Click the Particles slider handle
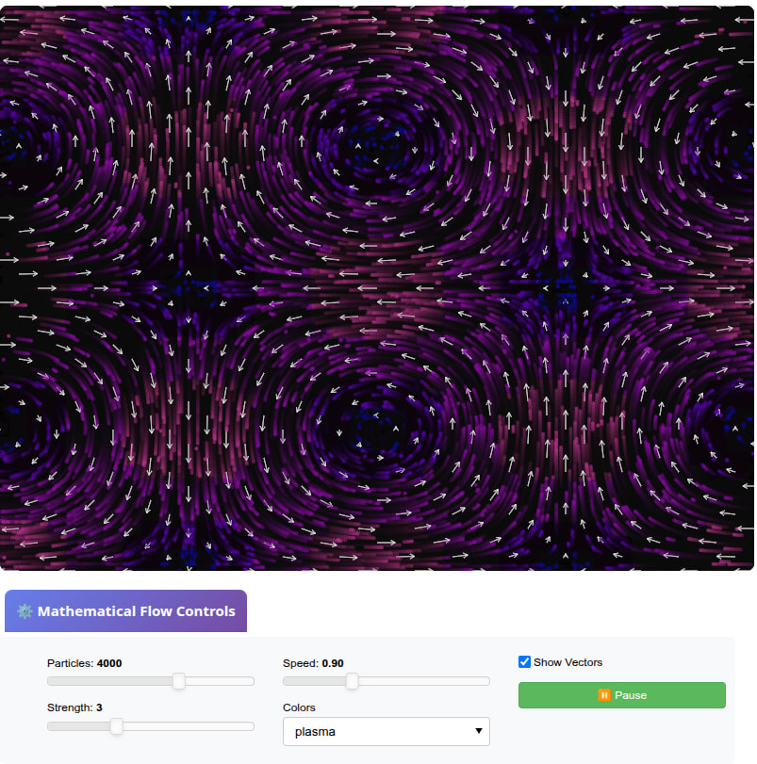The image size is (757, 764). 178,681
